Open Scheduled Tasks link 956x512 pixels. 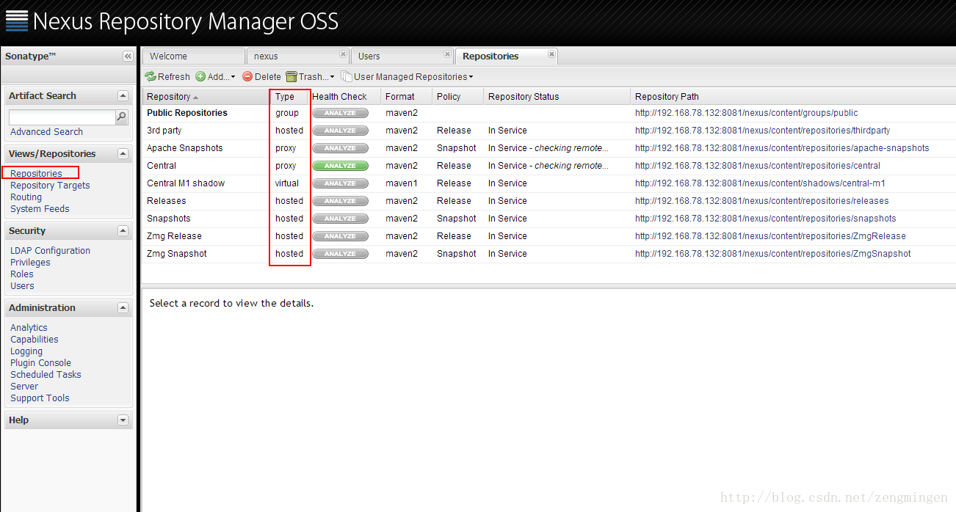[x=46, y=375]
